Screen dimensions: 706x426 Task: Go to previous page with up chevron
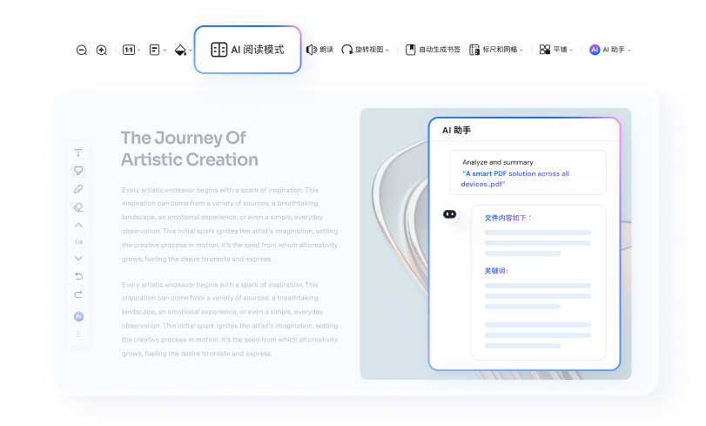pos(78,226)
